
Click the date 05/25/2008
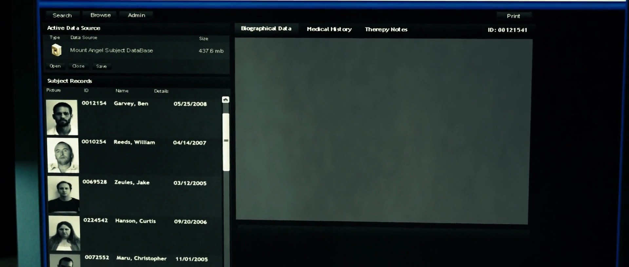190,104
